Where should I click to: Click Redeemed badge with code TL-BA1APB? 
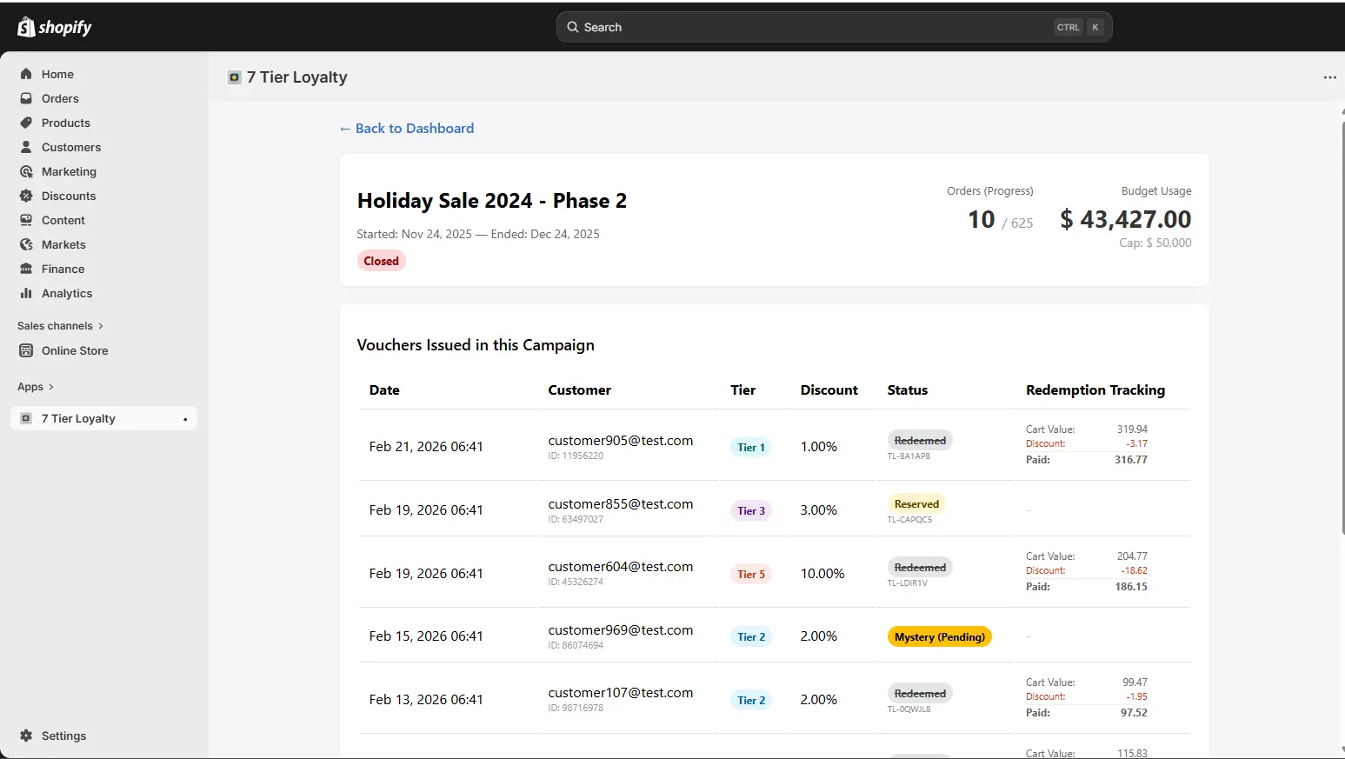pos(920,440)
